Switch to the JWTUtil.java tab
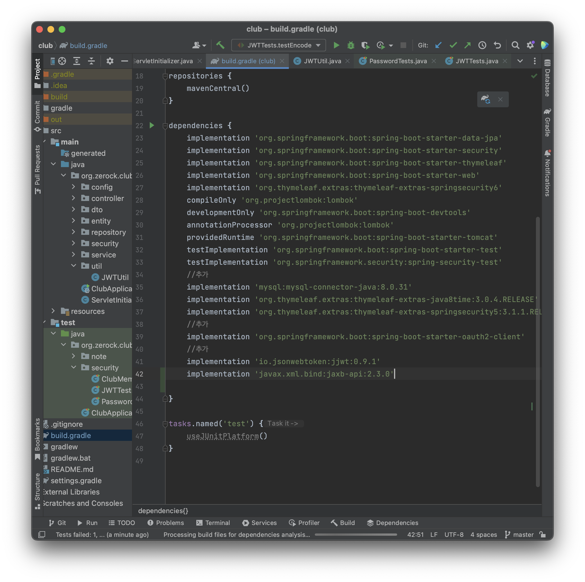The width and height of the screenshot is (585, 582). (x=322, y=61)
